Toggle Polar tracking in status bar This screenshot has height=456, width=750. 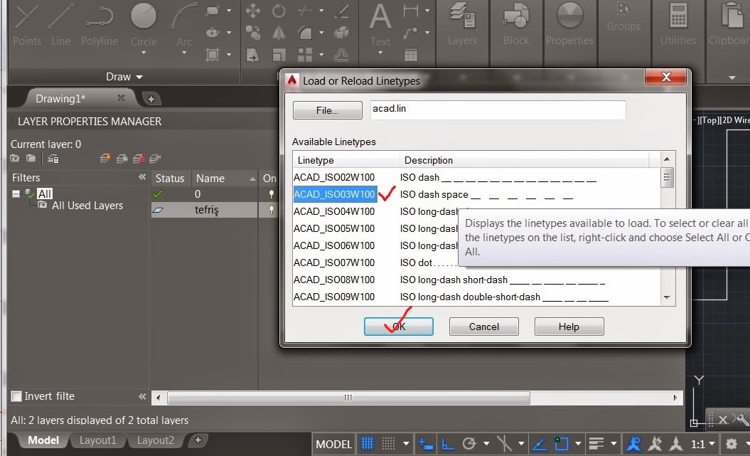tap(469, 445)
